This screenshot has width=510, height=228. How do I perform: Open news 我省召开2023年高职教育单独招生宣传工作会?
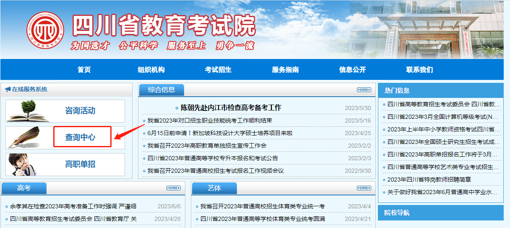[x=207, y=146]
